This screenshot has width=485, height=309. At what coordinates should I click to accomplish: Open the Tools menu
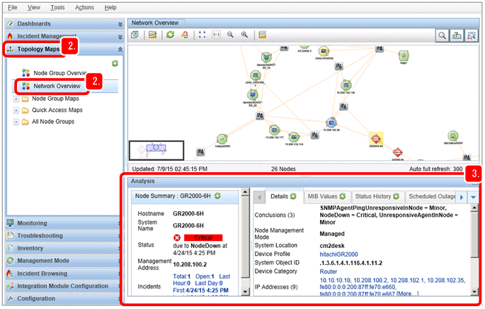[57, 7]
